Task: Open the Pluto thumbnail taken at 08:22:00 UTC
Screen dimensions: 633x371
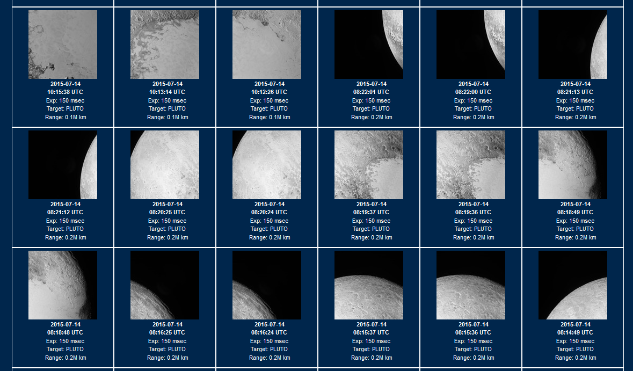Action: [x=471, y=45]
